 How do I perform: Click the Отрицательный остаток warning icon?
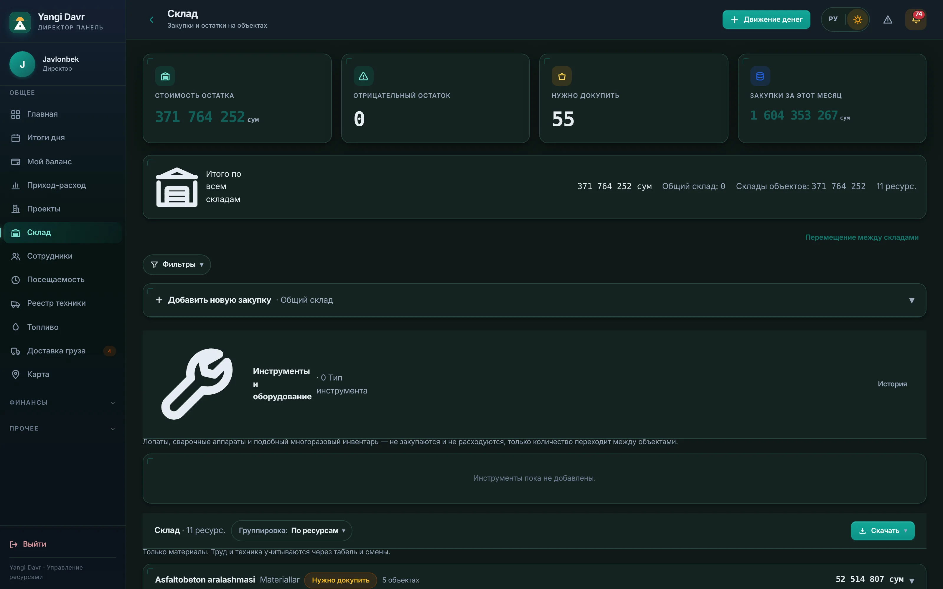(363, 76)
